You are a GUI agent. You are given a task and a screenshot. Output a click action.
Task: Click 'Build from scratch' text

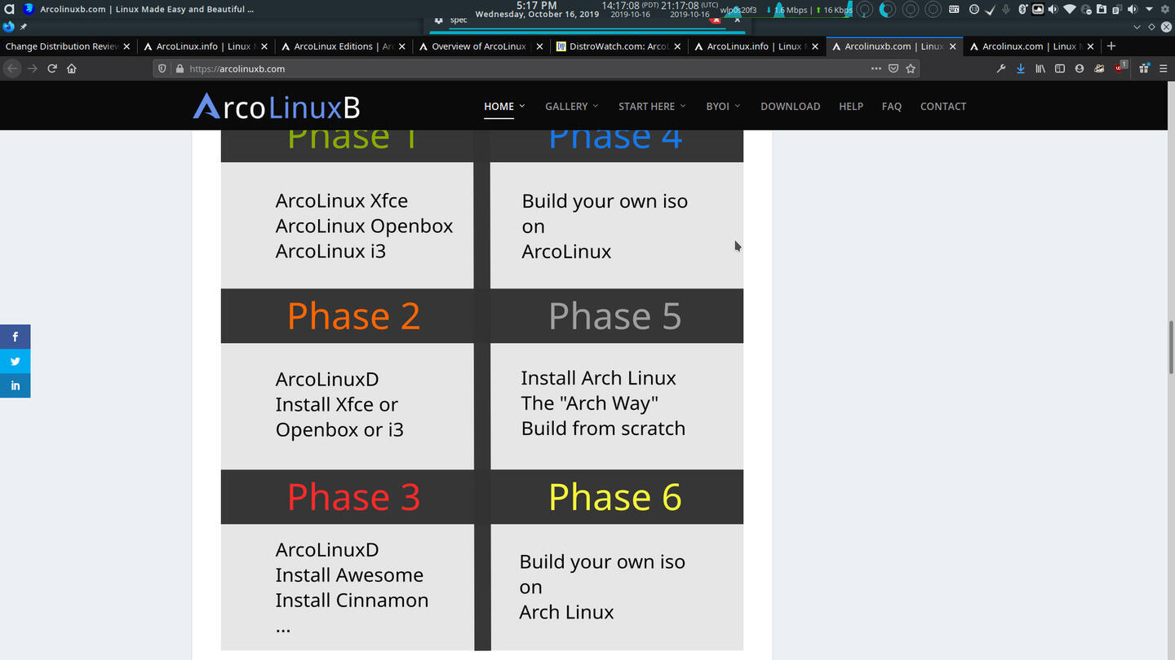point(603,429)
